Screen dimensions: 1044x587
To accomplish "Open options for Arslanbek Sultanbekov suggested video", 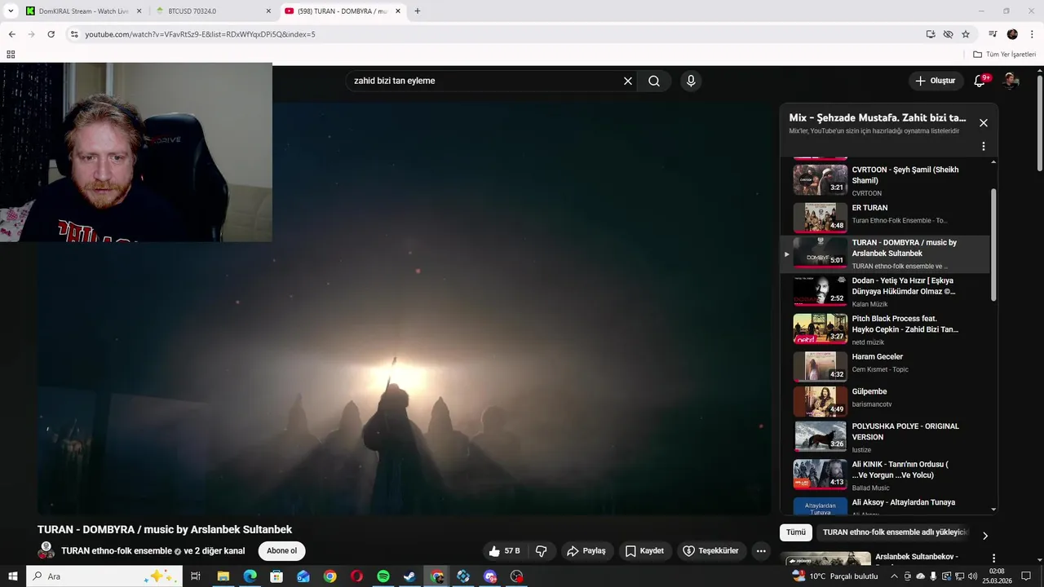I will pos(993,558).
